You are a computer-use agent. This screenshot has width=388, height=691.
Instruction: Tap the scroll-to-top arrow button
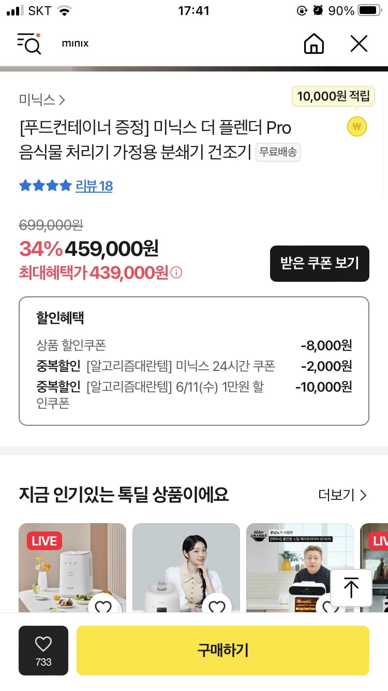pyautogui.click(x=351, y=588)
